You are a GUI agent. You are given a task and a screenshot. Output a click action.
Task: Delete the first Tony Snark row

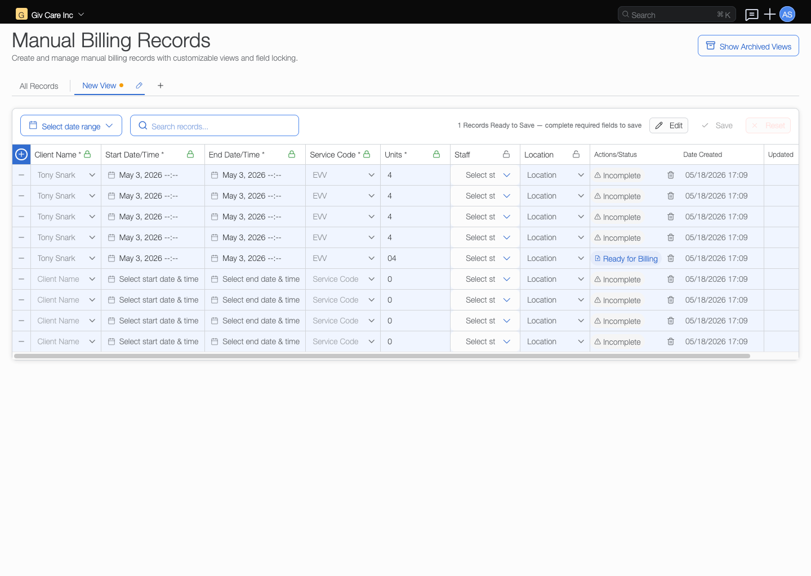point(671,175)
